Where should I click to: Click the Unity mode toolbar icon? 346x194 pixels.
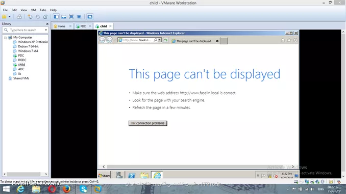coord(79,17)
